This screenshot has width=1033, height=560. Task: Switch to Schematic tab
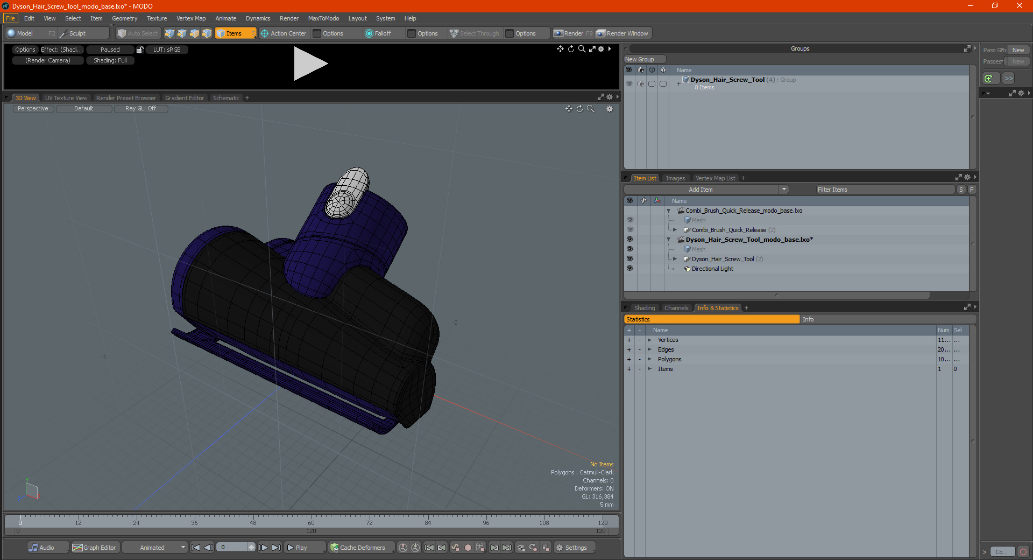pyautogui.click(x=226, y=98)
